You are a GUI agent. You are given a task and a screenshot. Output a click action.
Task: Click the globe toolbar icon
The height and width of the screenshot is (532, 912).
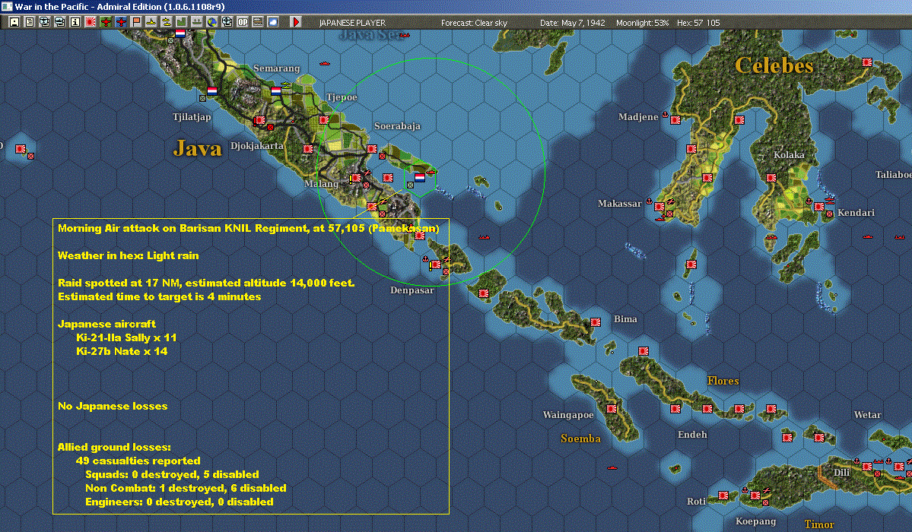pyautogui.click(x=211, y=21)
